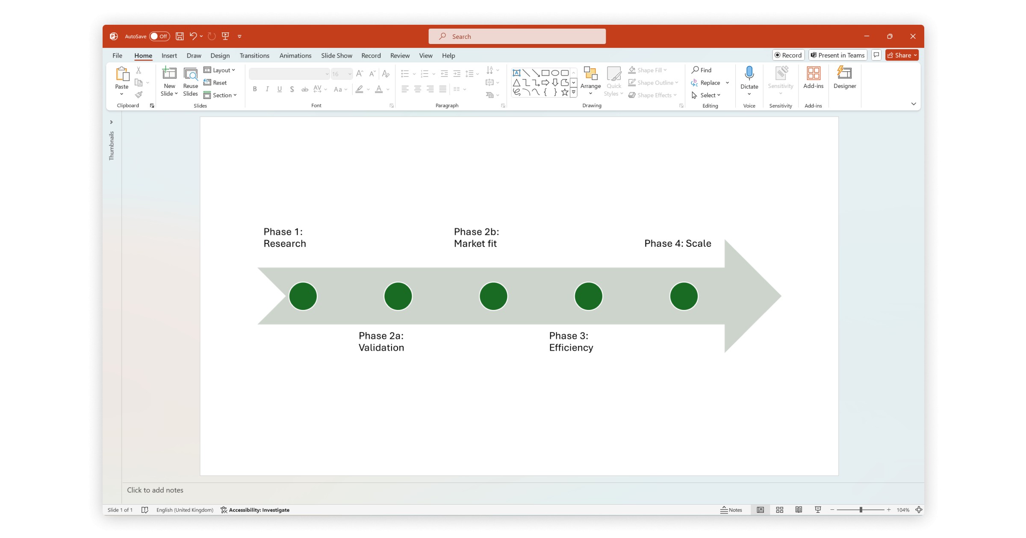Open the font name combo box
The image size is (1026, 538).
(289, 74)
